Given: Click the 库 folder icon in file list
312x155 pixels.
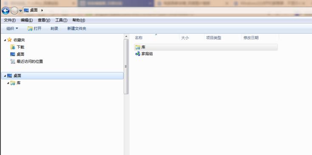Looking at the screenshot, I should (x=137, y=47).
